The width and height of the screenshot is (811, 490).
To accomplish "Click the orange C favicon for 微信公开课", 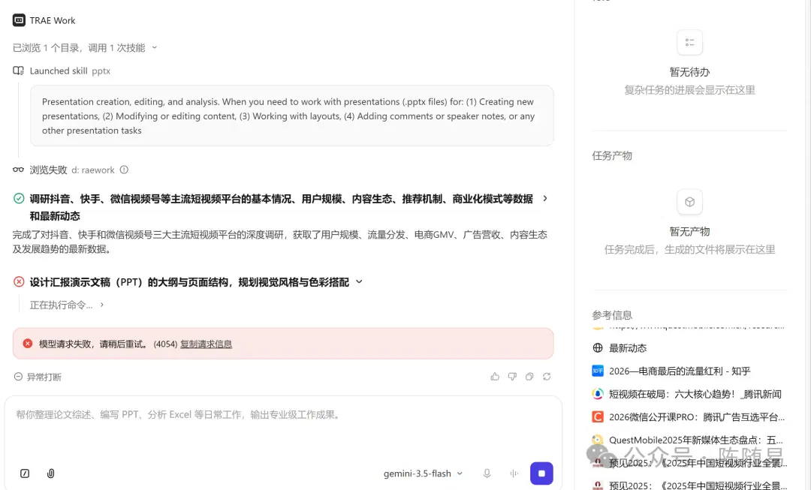I will pos(598,417).
